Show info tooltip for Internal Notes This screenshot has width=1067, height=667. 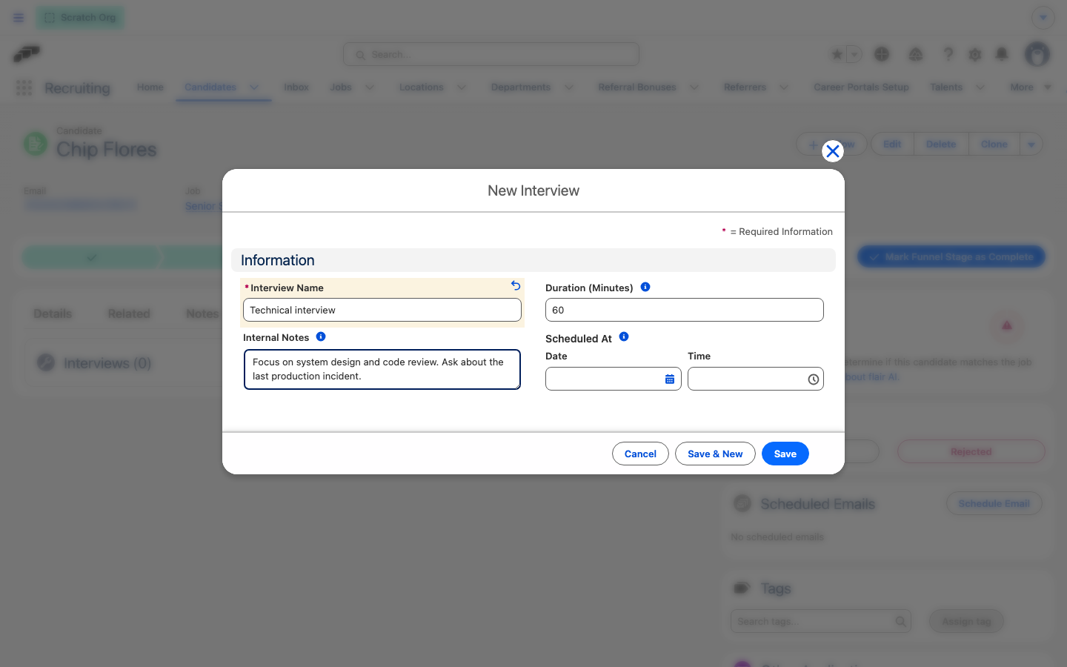[321, 336]
